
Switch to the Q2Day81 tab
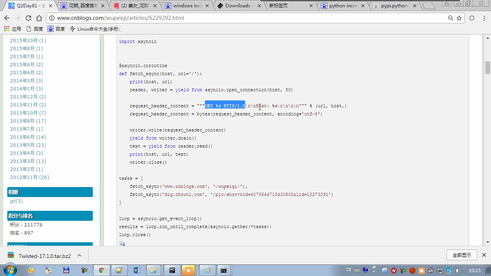pyautogui.click(x=31, y=6)
